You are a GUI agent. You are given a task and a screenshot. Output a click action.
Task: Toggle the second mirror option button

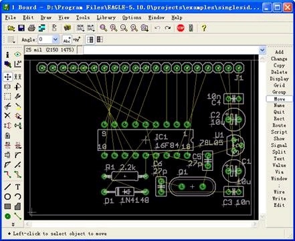click(x=100, y=39)
